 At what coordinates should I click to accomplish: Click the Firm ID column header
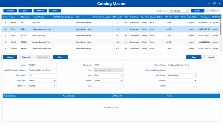192,96
